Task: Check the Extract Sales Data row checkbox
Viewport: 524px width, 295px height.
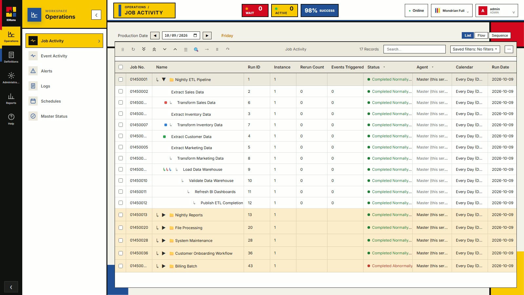Action: (121, 91)
